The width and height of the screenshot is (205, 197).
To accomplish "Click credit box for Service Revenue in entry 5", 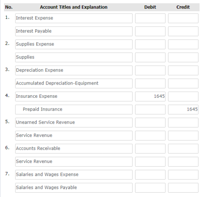I will click(183, 135).
